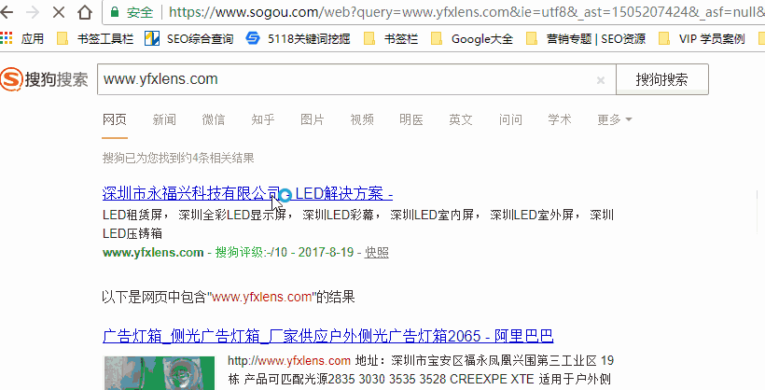Image resolution: width=765 pixels, height=390 pixels.
Task: Switch to the 明医 tab
Action: [x=411, y=119]
